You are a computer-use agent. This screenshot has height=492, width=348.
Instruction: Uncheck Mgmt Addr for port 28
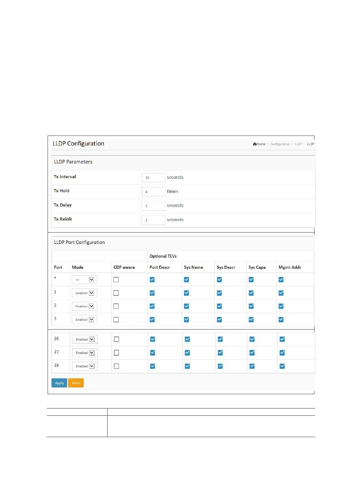pos(282,366)
